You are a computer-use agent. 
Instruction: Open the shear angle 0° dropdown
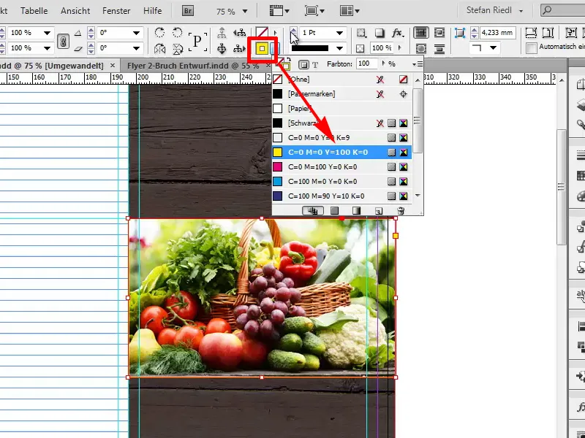point(136,48)
